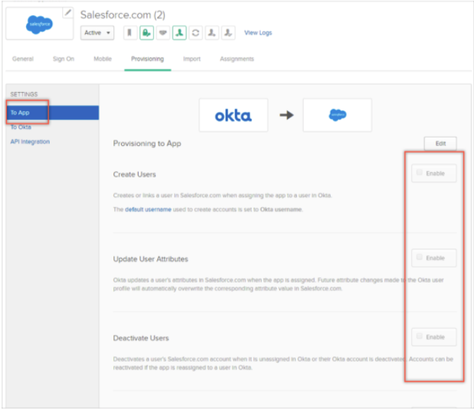This screenshot has height=410, width=474.
Task: Select To Okta in the settings sidebar
Action: pos(21,127)
